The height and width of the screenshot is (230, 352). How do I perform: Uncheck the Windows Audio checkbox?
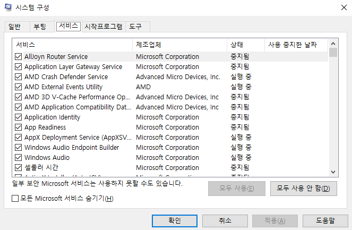(18, 157)
